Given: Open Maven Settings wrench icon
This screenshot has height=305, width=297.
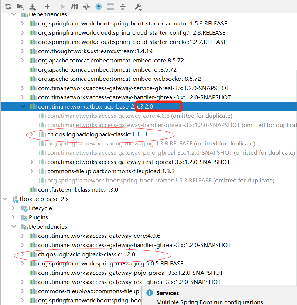Looking at the screenshot, I should [138, 7].
